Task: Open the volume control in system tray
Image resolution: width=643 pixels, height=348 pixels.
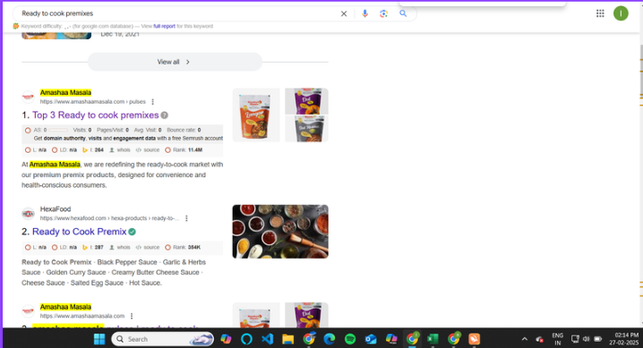Action: pyautogui.click(x=587, y=339)
